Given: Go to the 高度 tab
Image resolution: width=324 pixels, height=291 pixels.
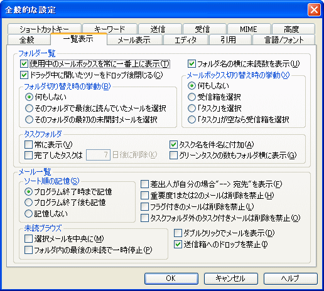Looking at the screenshot, I should pyautogui.click(x=293, y=29).
